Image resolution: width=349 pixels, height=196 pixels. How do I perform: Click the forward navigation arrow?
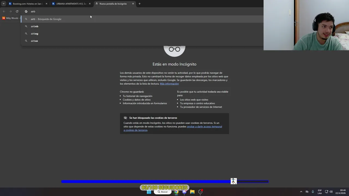[x=10, y=11]
